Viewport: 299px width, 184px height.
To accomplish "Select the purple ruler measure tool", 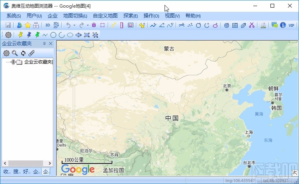I will point(122,25).
